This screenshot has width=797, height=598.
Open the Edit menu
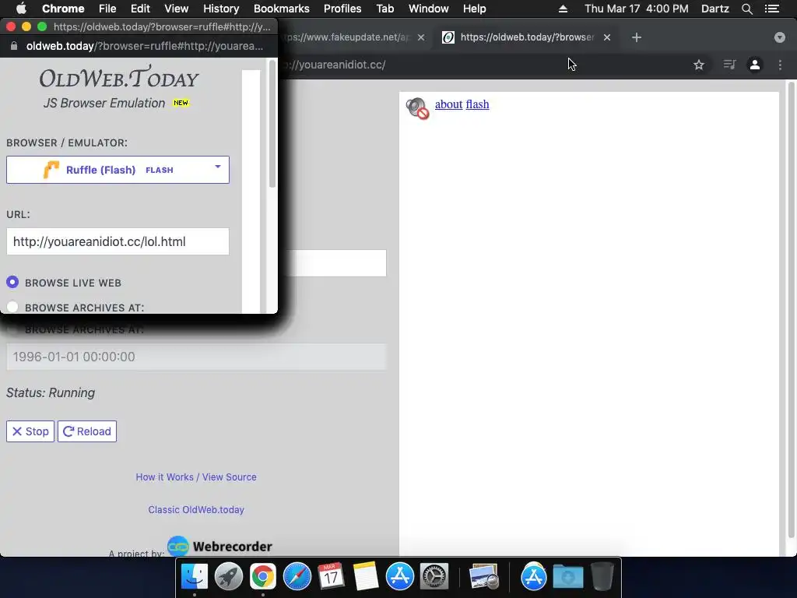click(x=140, y=9)
